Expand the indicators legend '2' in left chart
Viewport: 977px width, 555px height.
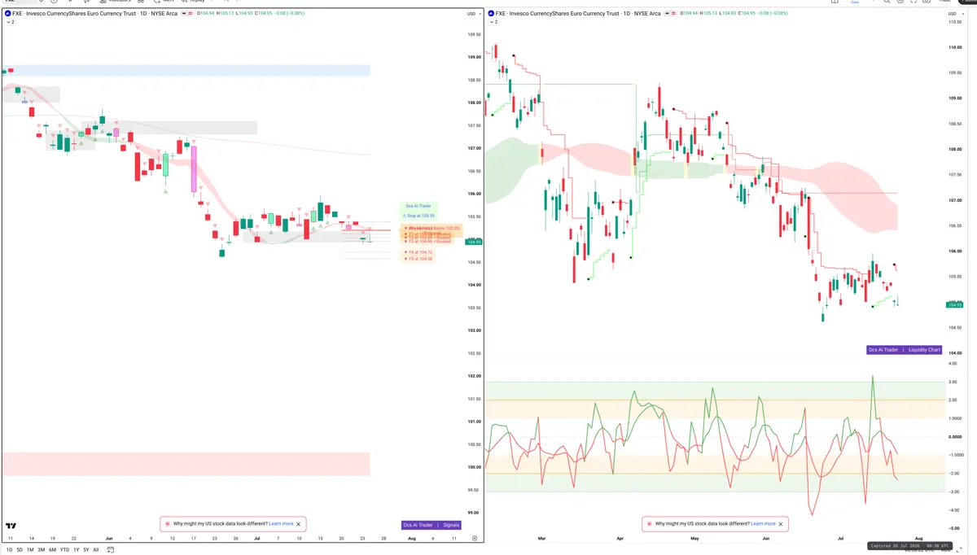pos(9,22)
